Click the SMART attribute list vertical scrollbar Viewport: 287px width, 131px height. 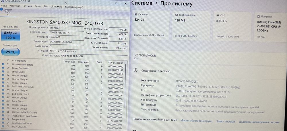(126, 86)
